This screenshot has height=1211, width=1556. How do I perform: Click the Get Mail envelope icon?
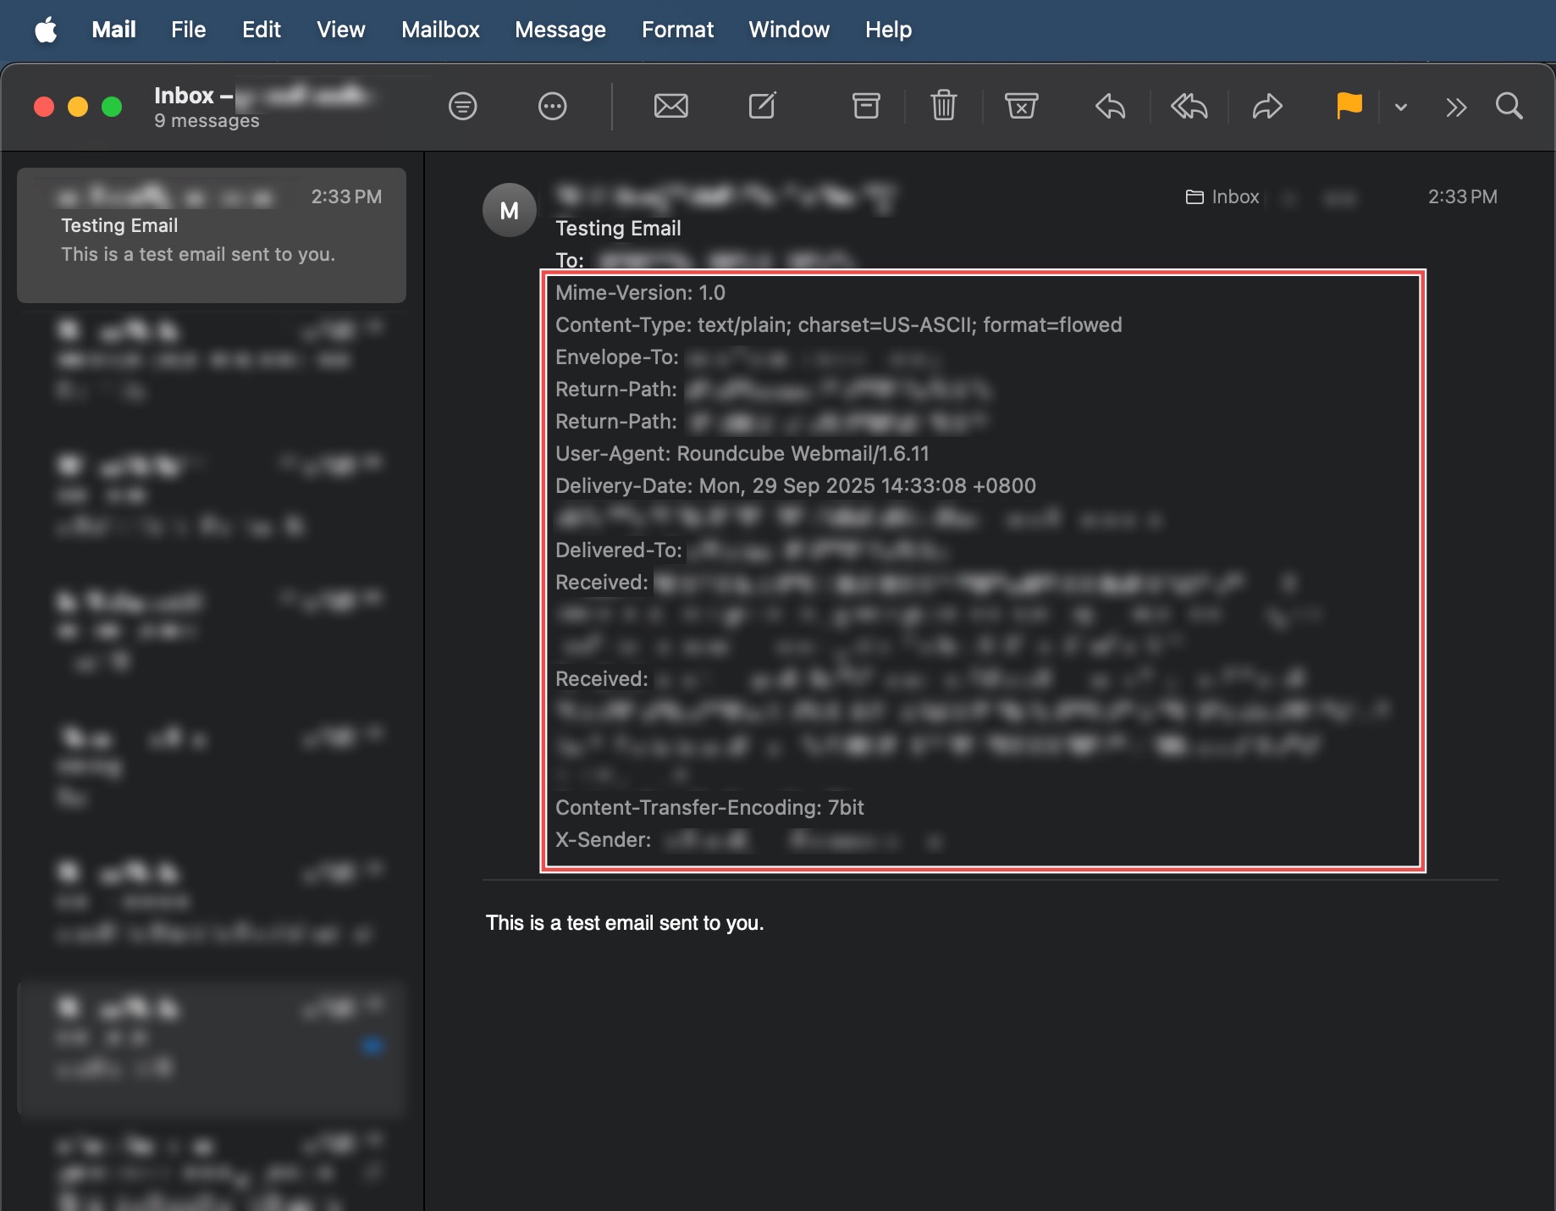coord(670,107)
